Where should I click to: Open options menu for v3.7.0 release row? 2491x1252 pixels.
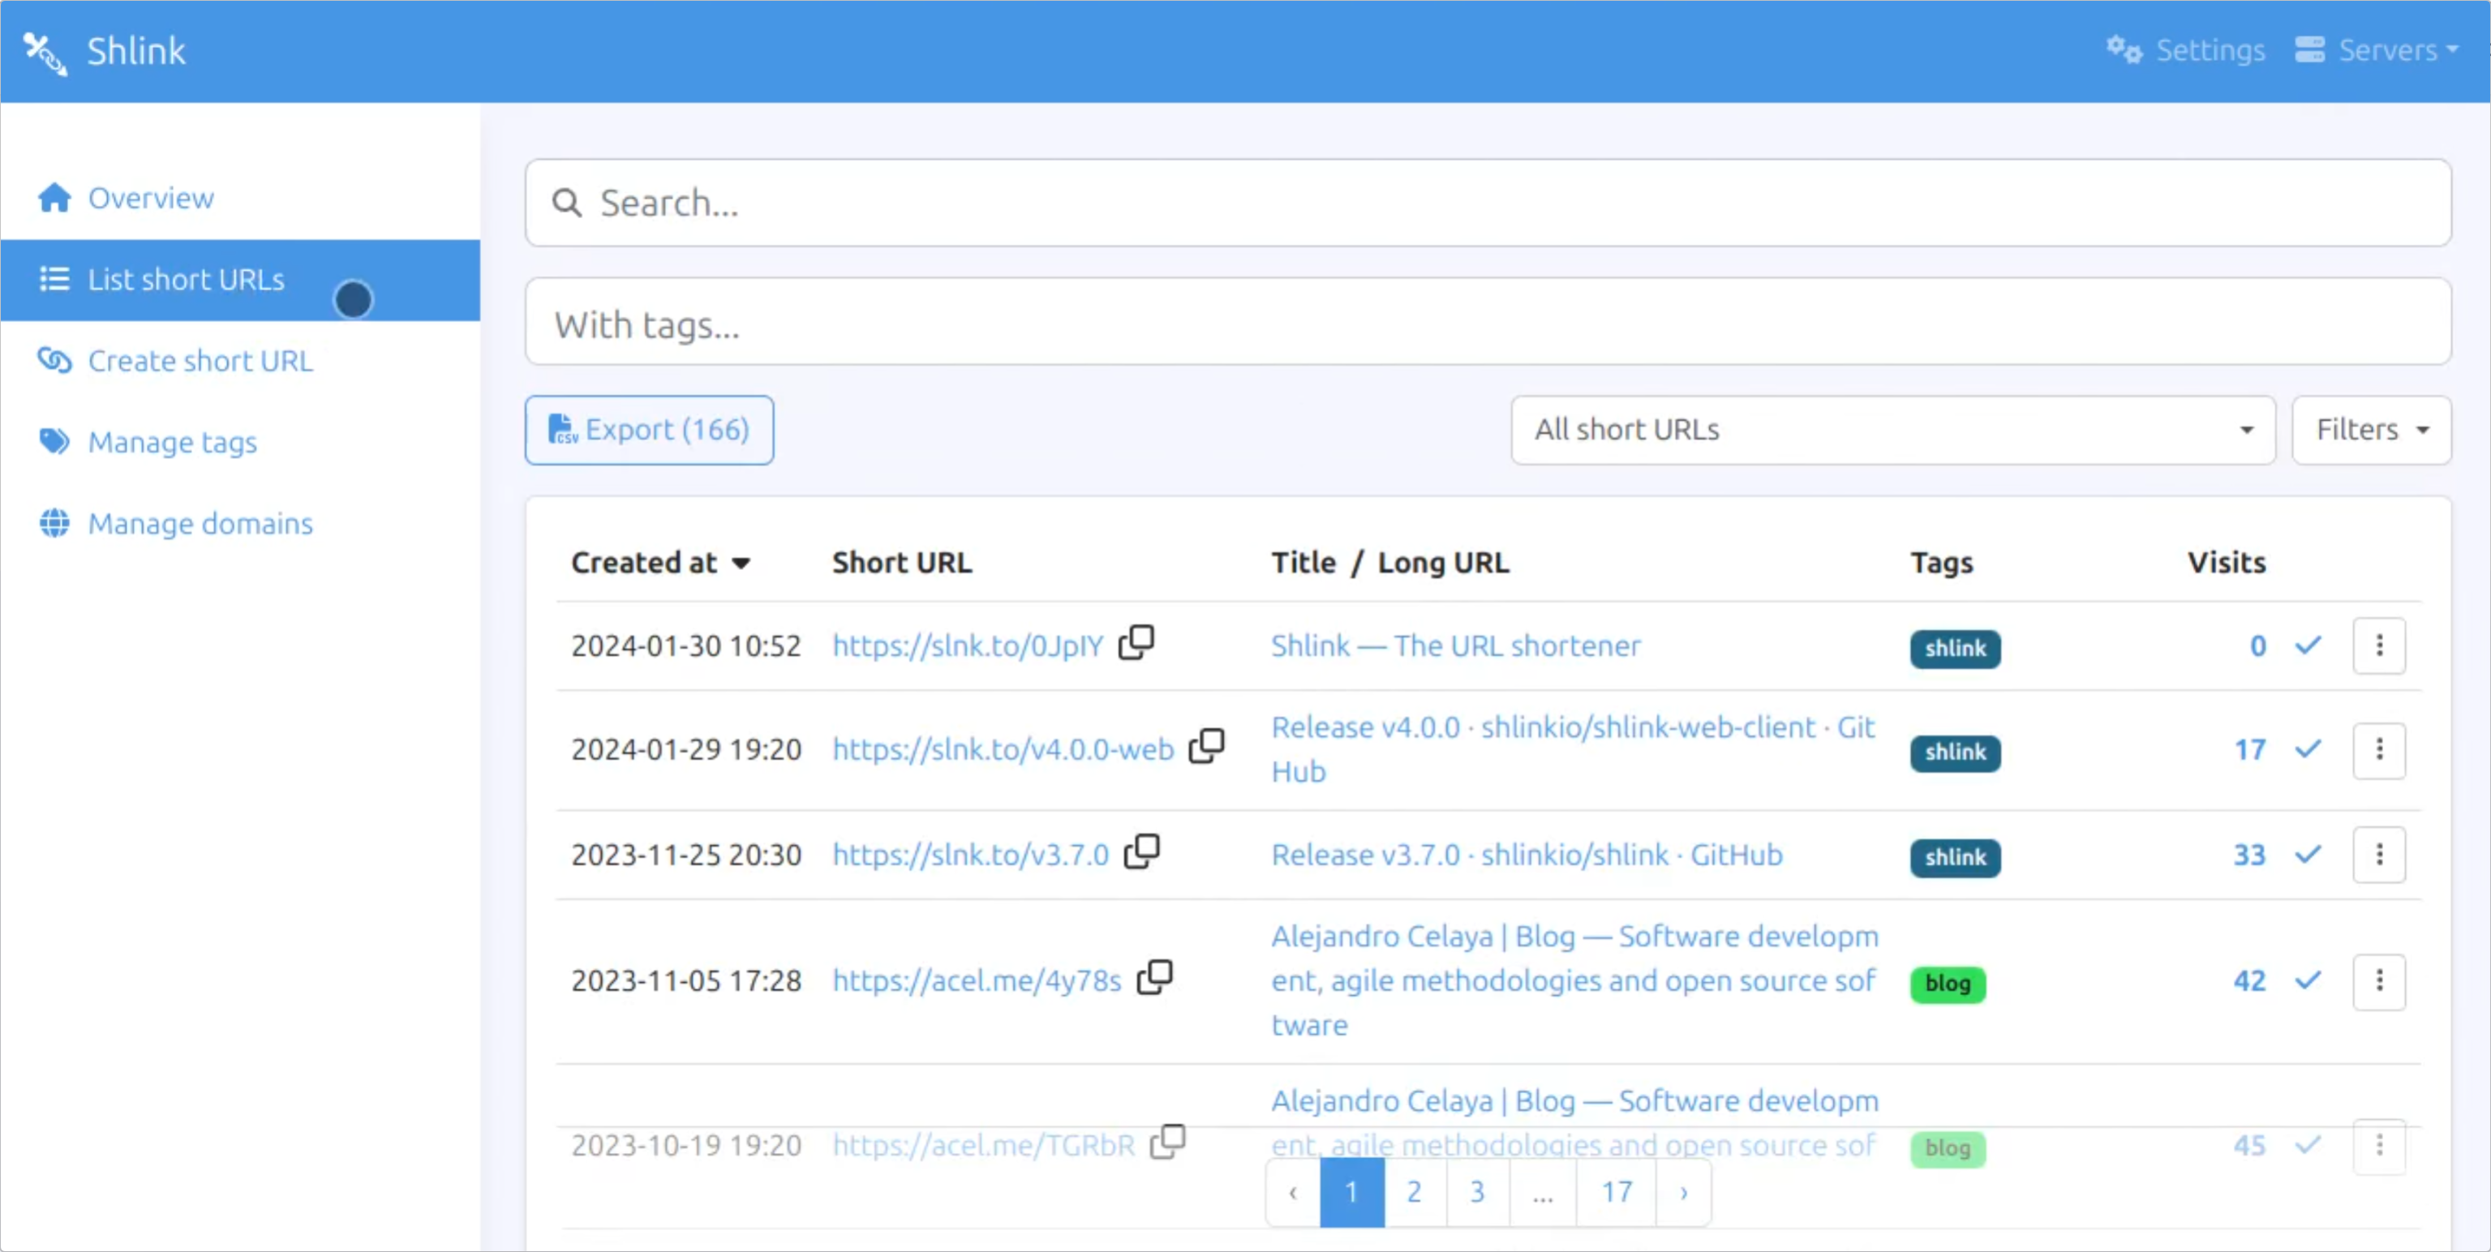(2379, 855)
